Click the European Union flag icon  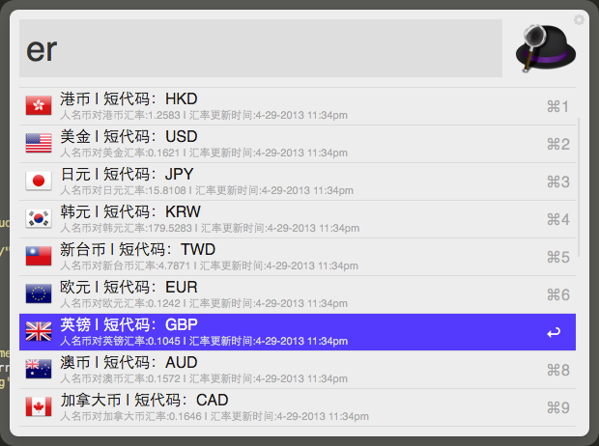click(x=39, y=294)
